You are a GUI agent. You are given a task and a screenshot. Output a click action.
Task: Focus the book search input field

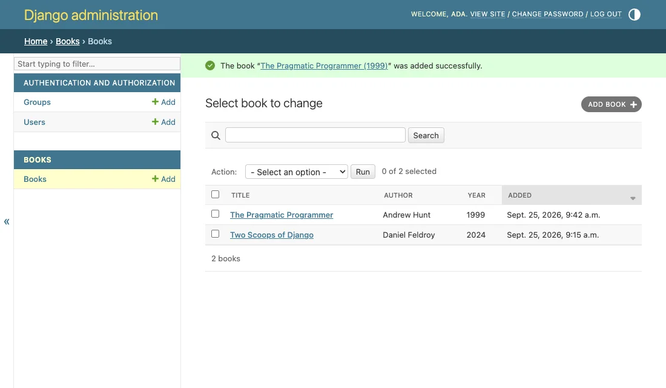315,135
